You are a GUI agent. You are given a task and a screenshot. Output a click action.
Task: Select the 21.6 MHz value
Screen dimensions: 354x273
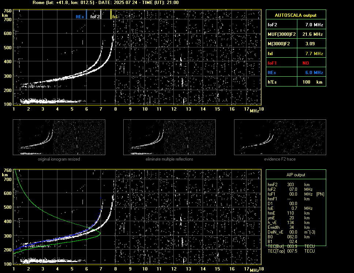[x=312, y=34]
